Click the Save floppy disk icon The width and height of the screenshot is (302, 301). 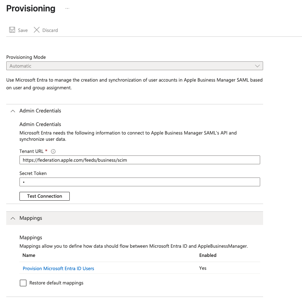[12, 30]
